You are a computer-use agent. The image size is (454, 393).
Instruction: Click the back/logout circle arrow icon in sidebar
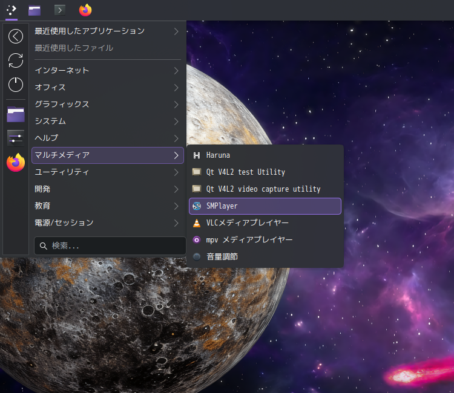[16, 36]
